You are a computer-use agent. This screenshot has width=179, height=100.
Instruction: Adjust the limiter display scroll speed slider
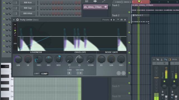coord(15,44)
